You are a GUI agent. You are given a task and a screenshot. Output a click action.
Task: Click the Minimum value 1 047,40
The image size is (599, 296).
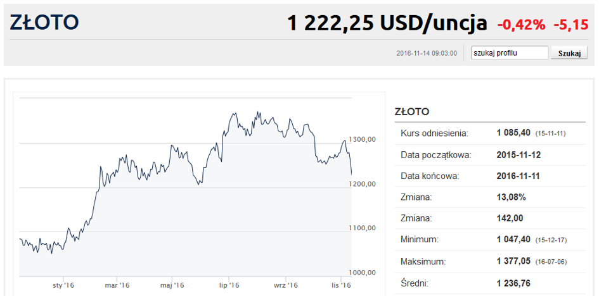pyautogui.click(x=513, y=240)
